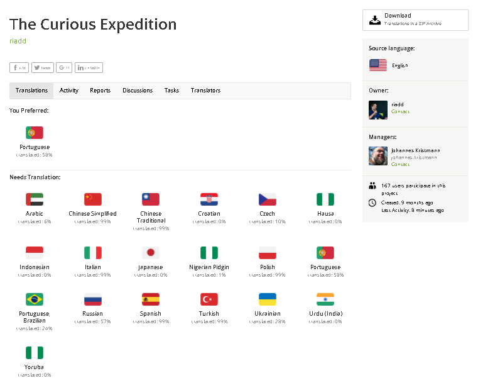Click owner riadd's avatar picture

(x=378, y=110)
